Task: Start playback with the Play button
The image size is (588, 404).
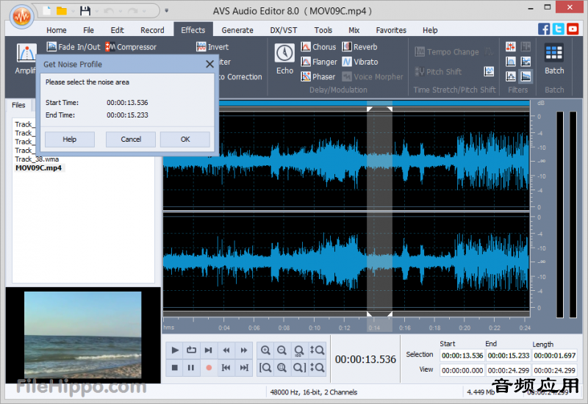Action: (175, 350)
